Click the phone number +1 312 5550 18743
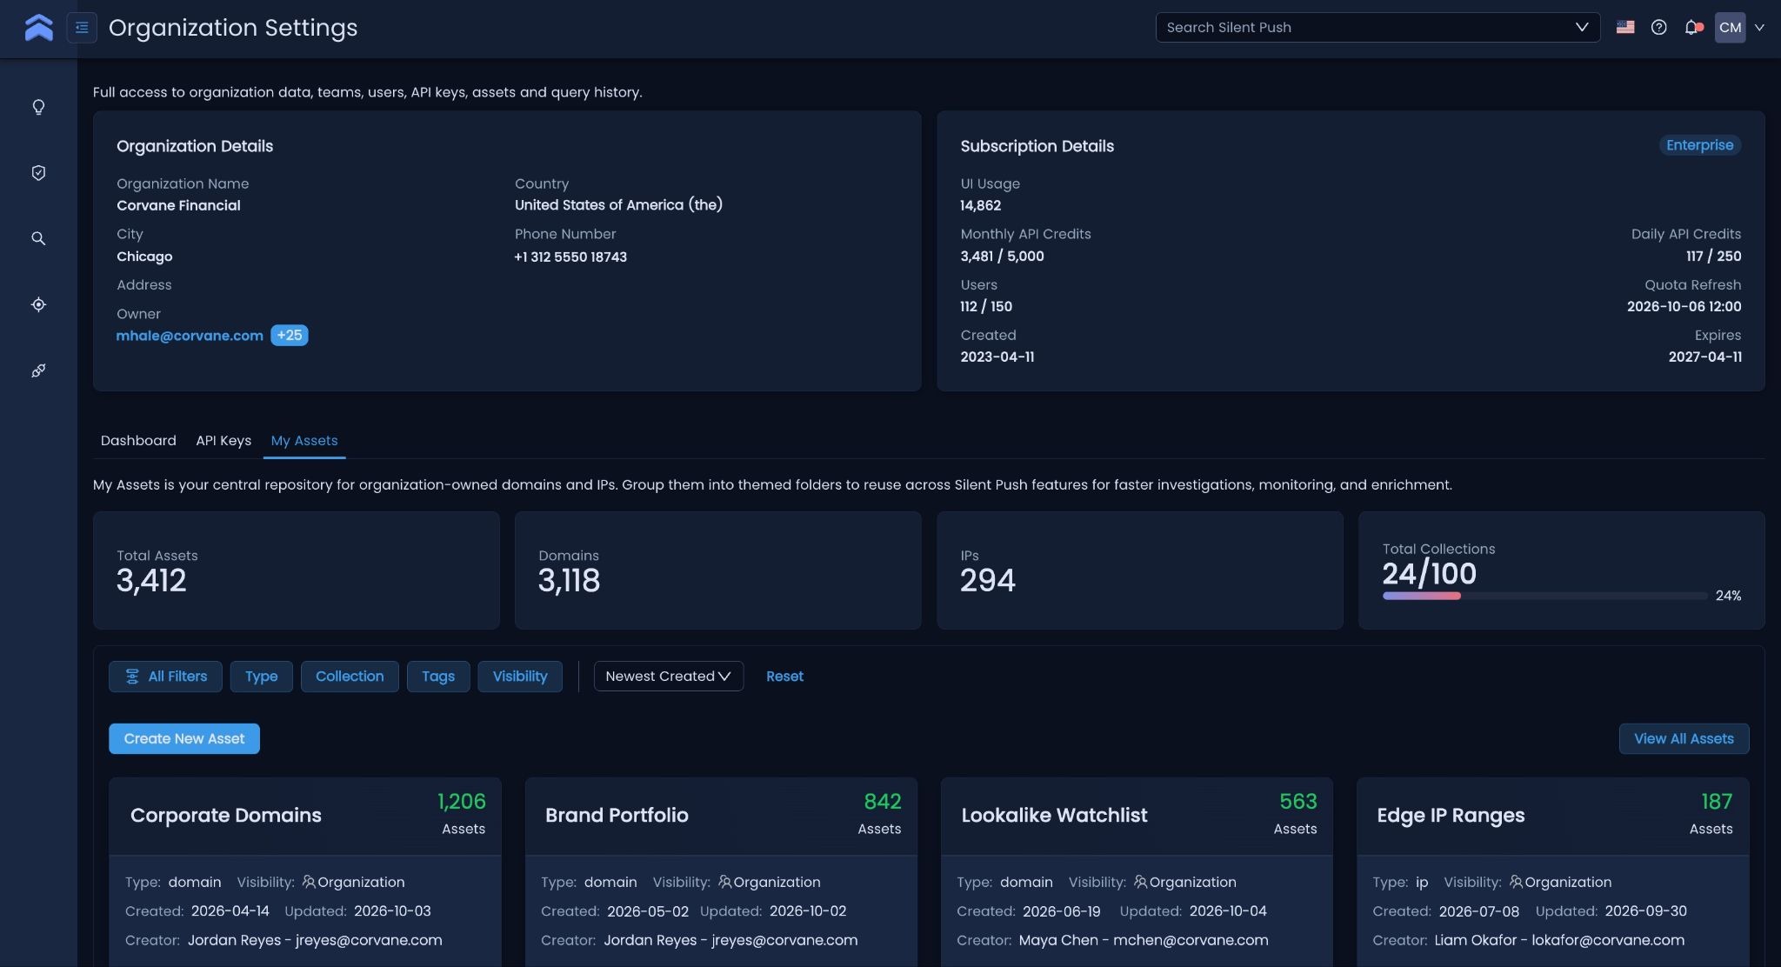The height and width of the screenshot is (967, 1781). pyautogui.click(x=570, y=257)
